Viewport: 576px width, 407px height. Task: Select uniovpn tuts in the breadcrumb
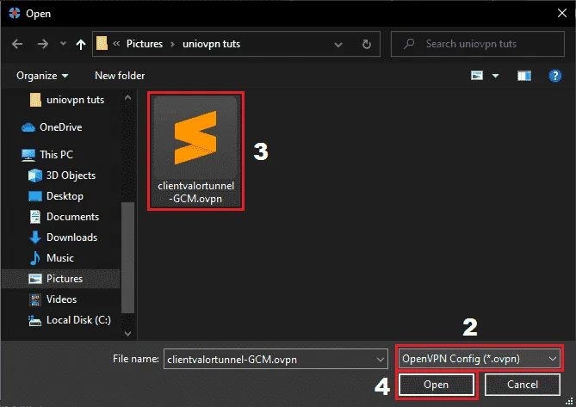pos(211,44)
